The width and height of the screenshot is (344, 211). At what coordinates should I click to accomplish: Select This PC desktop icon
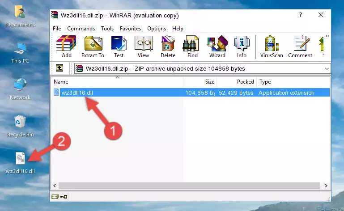coord(20,53)
